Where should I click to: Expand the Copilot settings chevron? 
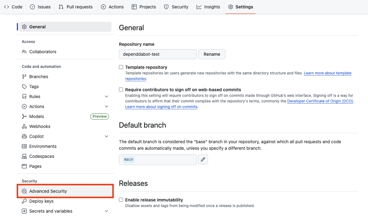[x=106, y=136]
